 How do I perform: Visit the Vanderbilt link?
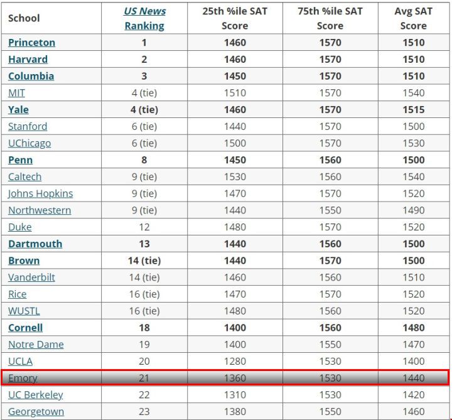tap(31, 277)
